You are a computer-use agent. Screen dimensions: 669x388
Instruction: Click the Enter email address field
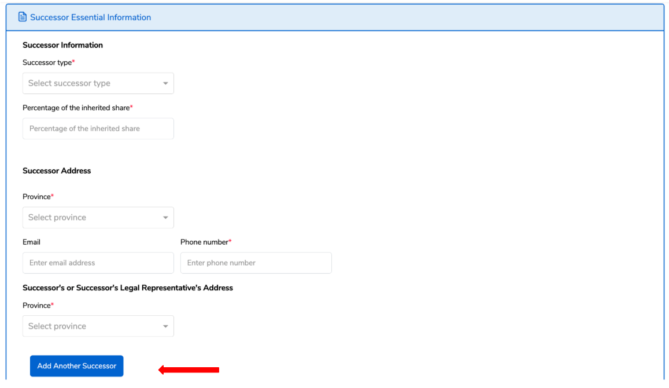98,263
